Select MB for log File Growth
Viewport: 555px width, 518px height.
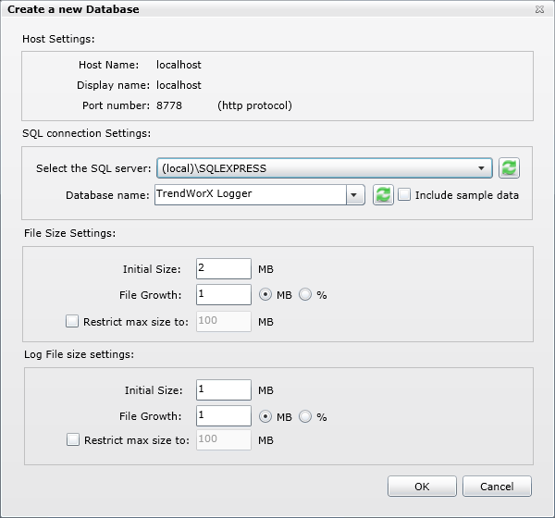265,416
